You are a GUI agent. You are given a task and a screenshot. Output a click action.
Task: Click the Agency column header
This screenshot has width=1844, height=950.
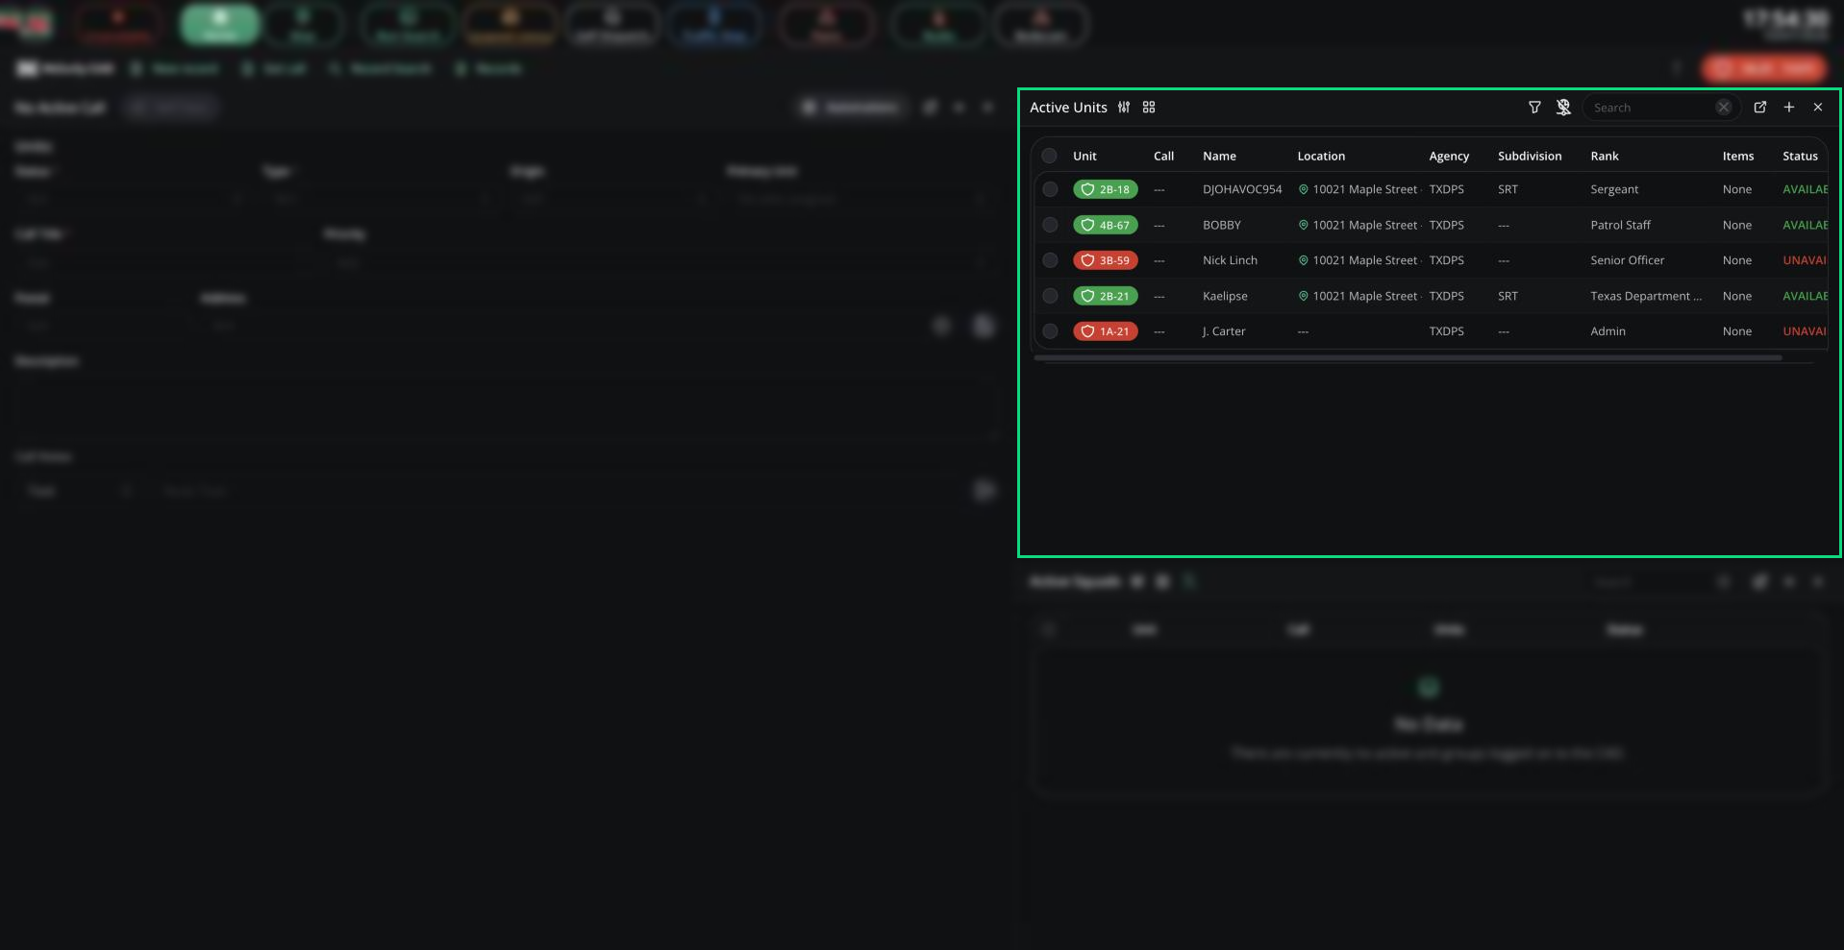tap(1449, 156)
